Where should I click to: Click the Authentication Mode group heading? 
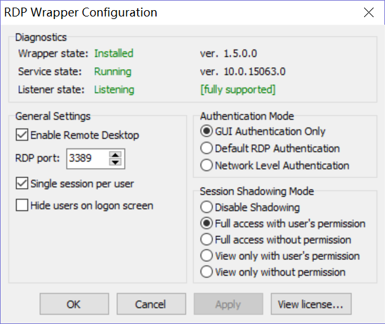click(x=247, y=116)
